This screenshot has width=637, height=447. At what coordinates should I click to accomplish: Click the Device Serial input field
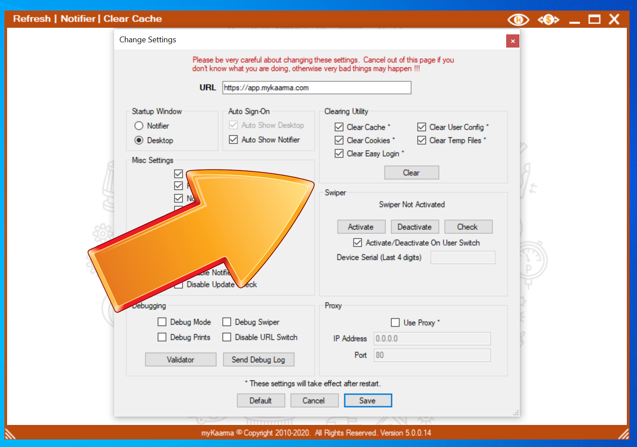[x=463, y=258]
